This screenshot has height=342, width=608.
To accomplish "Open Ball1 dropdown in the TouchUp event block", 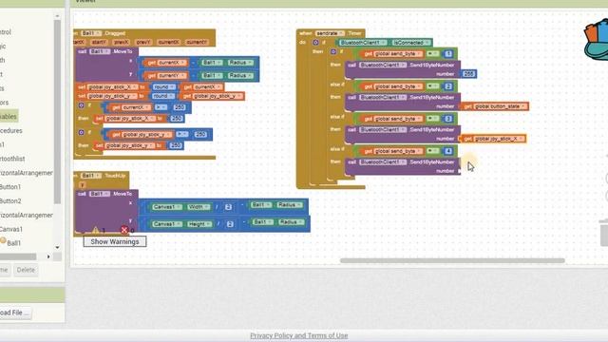I will (91, 176).
